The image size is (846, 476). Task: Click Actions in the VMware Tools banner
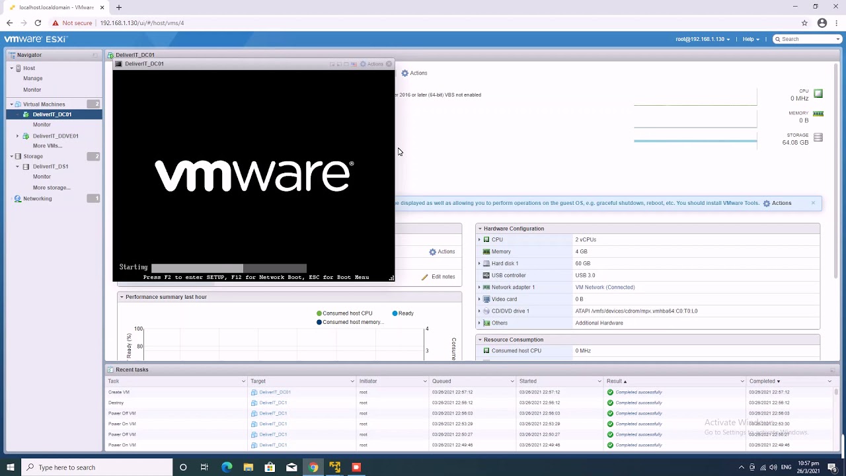(777, 203)
